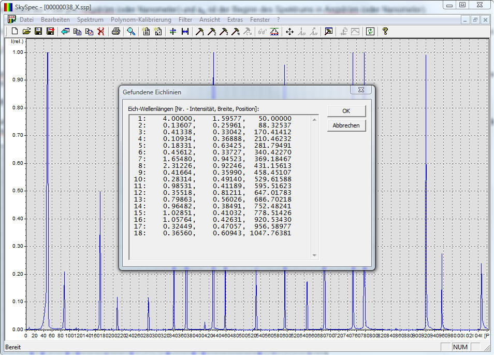Confirm found calibration lines with OK
Screen dimensions: 494x355
(x=346, y=111)
